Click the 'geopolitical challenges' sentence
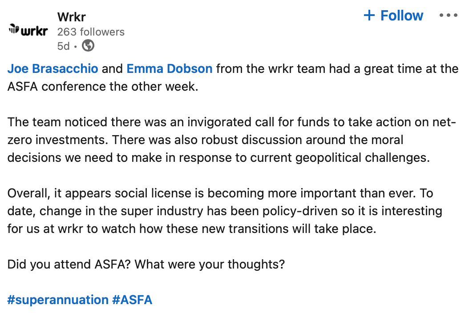 click(x=218, y=149)
